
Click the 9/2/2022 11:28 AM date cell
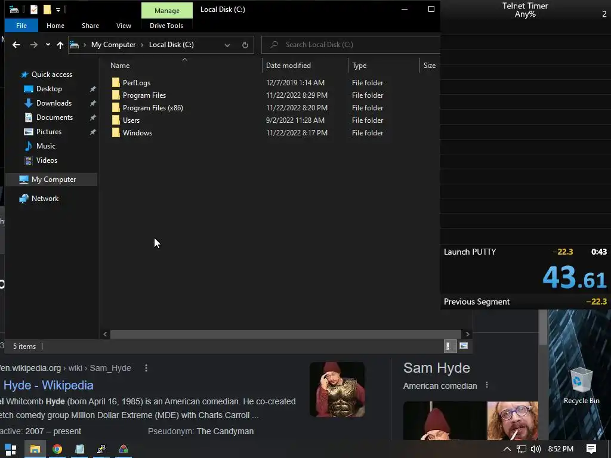(x=295, y=120)
